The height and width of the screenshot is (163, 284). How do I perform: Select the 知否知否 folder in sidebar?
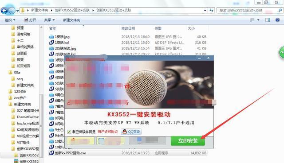[x=24, y=66]
